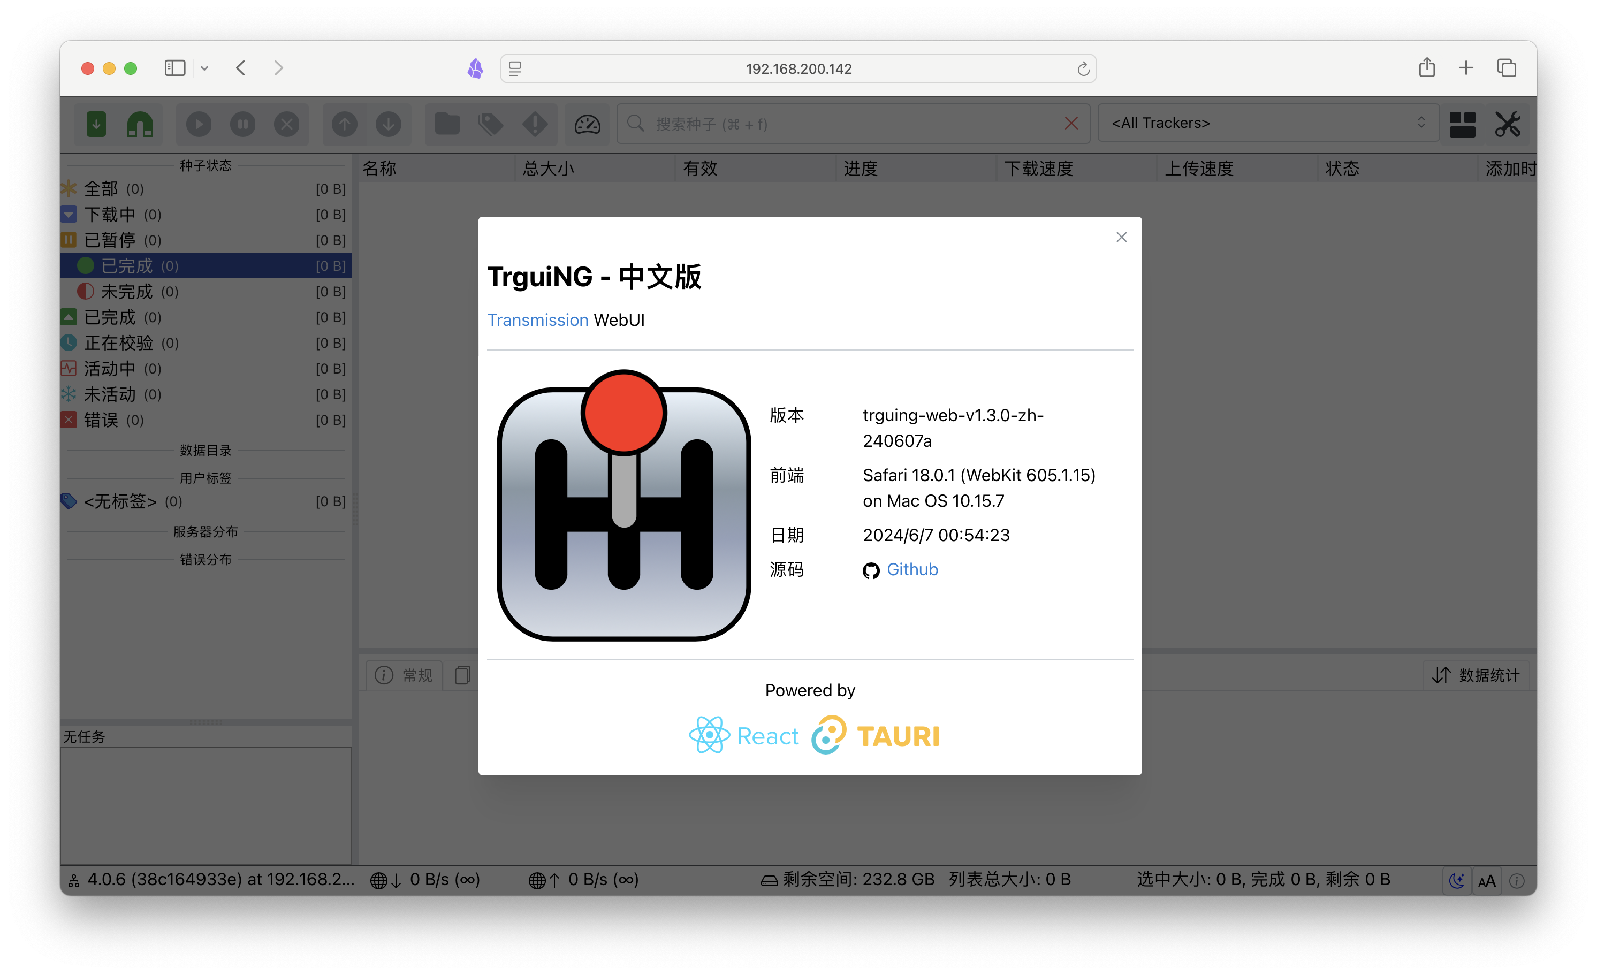Viewport: 1597px width, 975px height.
Task: Click the layout panels icon
Action: coord(1462,124)
